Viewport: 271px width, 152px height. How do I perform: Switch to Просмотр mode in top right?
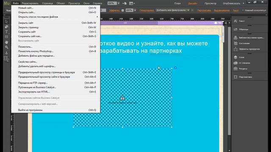point(210,3)
